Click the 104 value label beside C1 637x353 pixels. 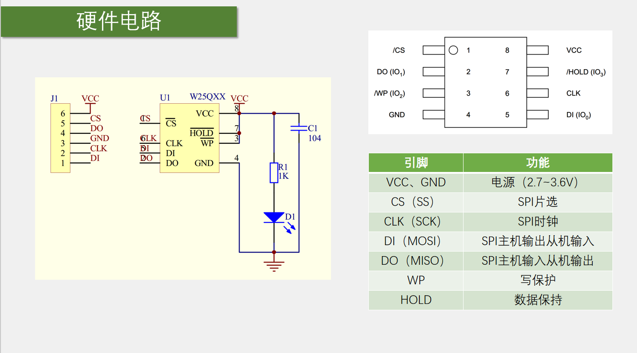(x=315, y=139)
